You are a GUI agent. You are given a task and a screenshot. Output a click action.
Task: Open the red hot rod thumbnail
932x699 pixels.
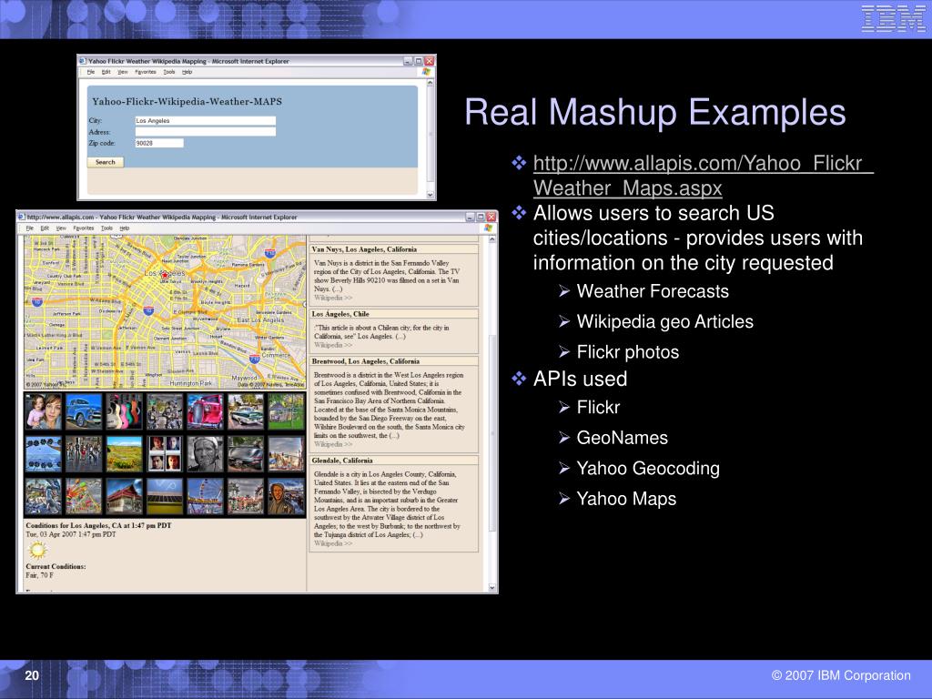(x=205, y=411)
